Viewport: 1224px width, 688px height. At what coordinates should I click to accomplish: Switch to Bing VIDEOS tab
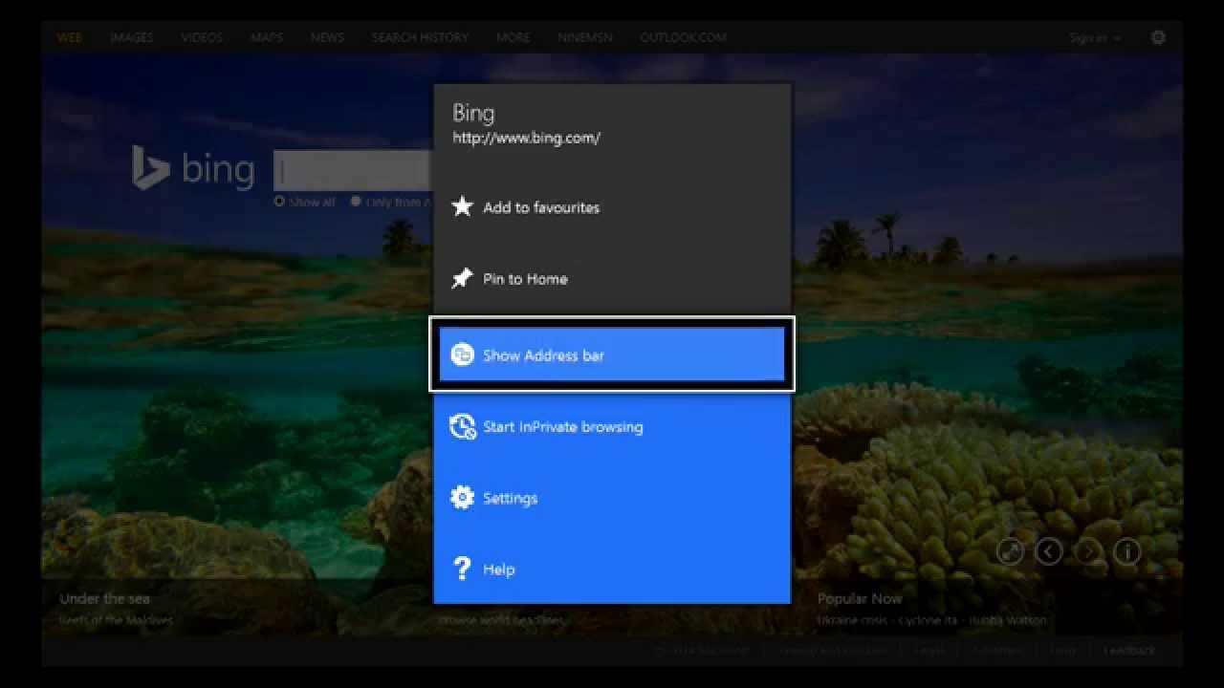pyautogui.click(x=202, y=38)
